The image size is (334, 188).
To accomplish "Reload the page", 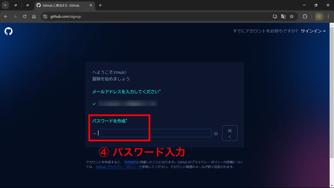I will tap(24, 16).
